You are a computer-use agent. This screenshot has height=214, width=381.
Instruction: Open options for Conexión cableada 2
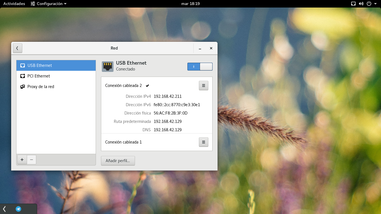coord(204,86)
